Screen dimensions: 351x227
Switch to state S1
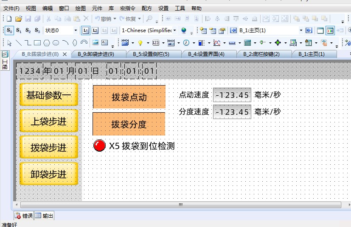(x=19, y=30)
